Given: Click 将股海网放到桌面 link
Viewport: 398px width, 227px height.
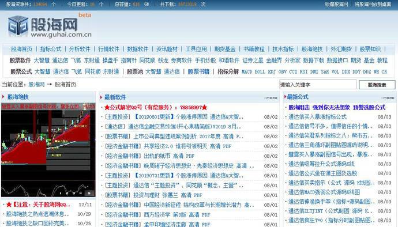Looking at the screenshot, I should [373, 4].
